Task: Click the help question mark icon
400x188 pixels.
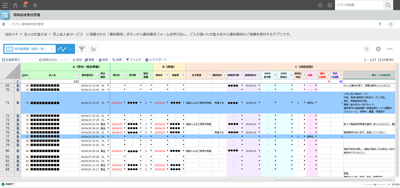Action: click(330, 5)
